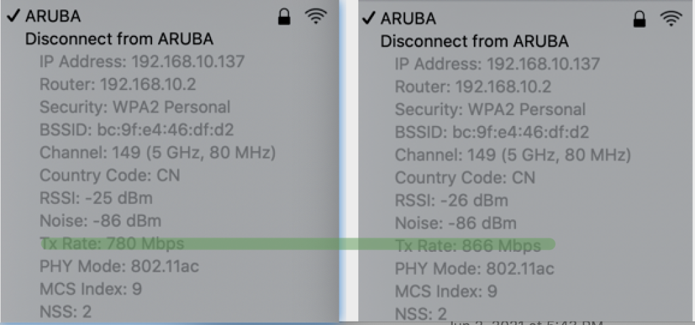Image resolution: width=695 pixels, height=325 pixels.
Task: Click the left panel BSSID line
Action: click(136, 130)
